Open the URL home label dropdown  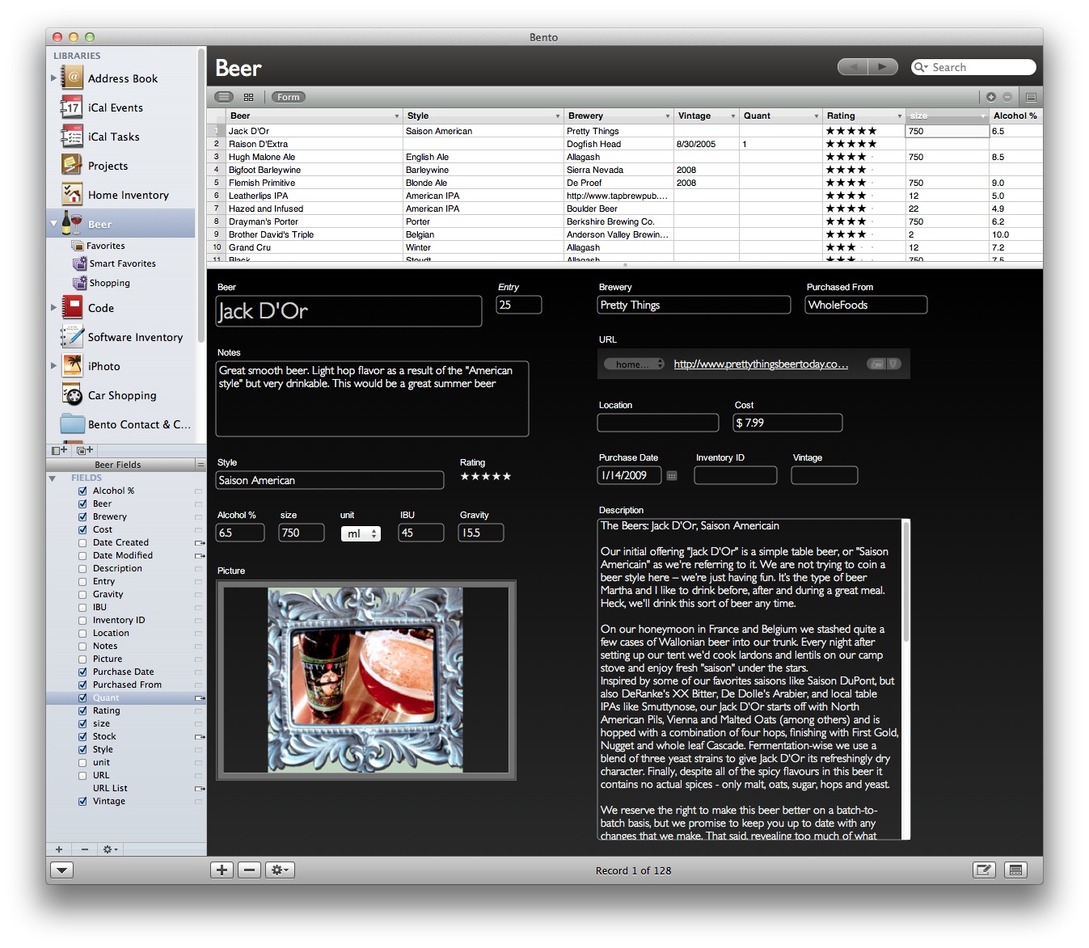click(x=634, y=364)
